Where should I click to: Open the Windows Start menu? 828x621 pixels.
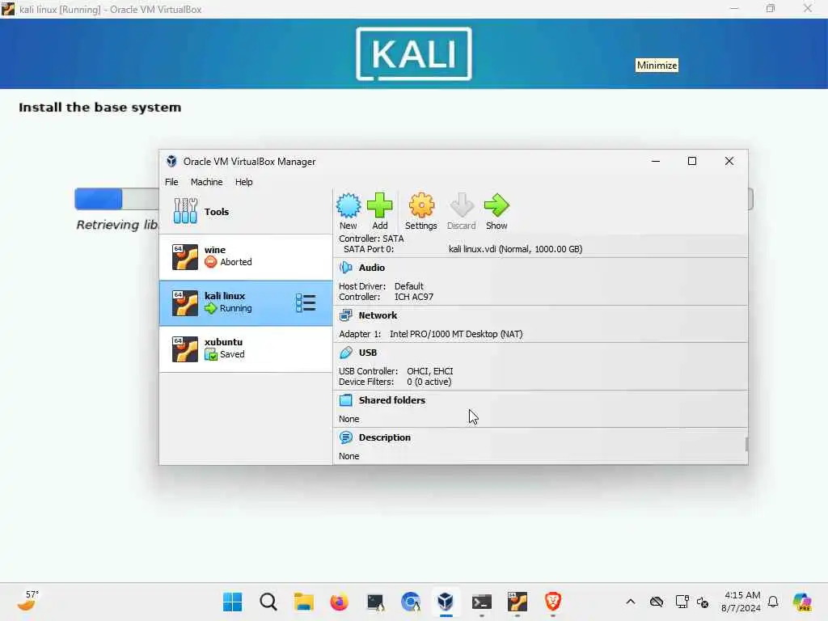coord(232,602)
